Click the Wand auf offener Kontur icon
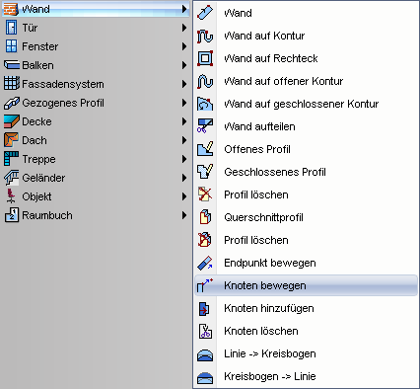 (205, 81)
